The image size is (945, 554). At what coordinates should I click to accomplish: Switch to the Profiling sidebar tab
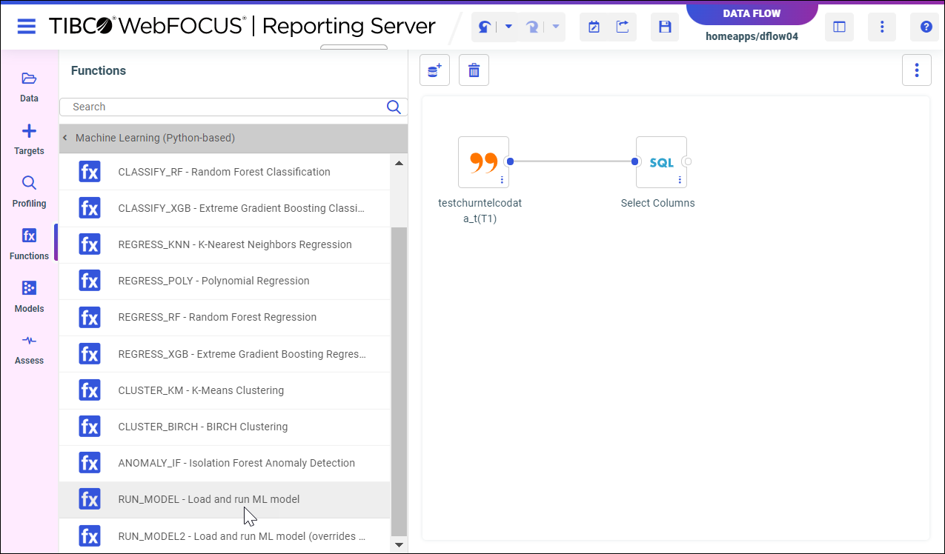pyautogui.click(x=29, y=191)
